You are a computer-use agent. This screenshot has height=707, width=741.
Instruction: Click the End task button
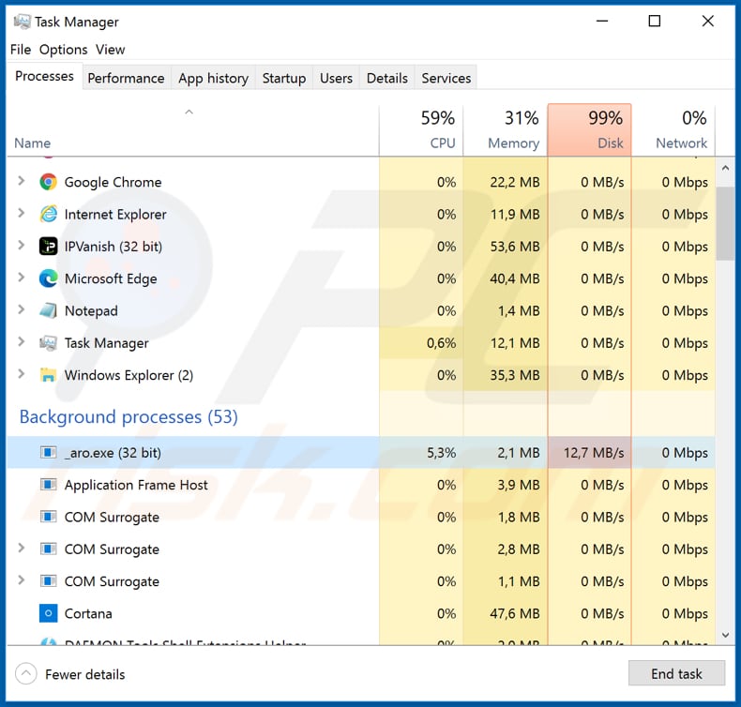[676, 673]
